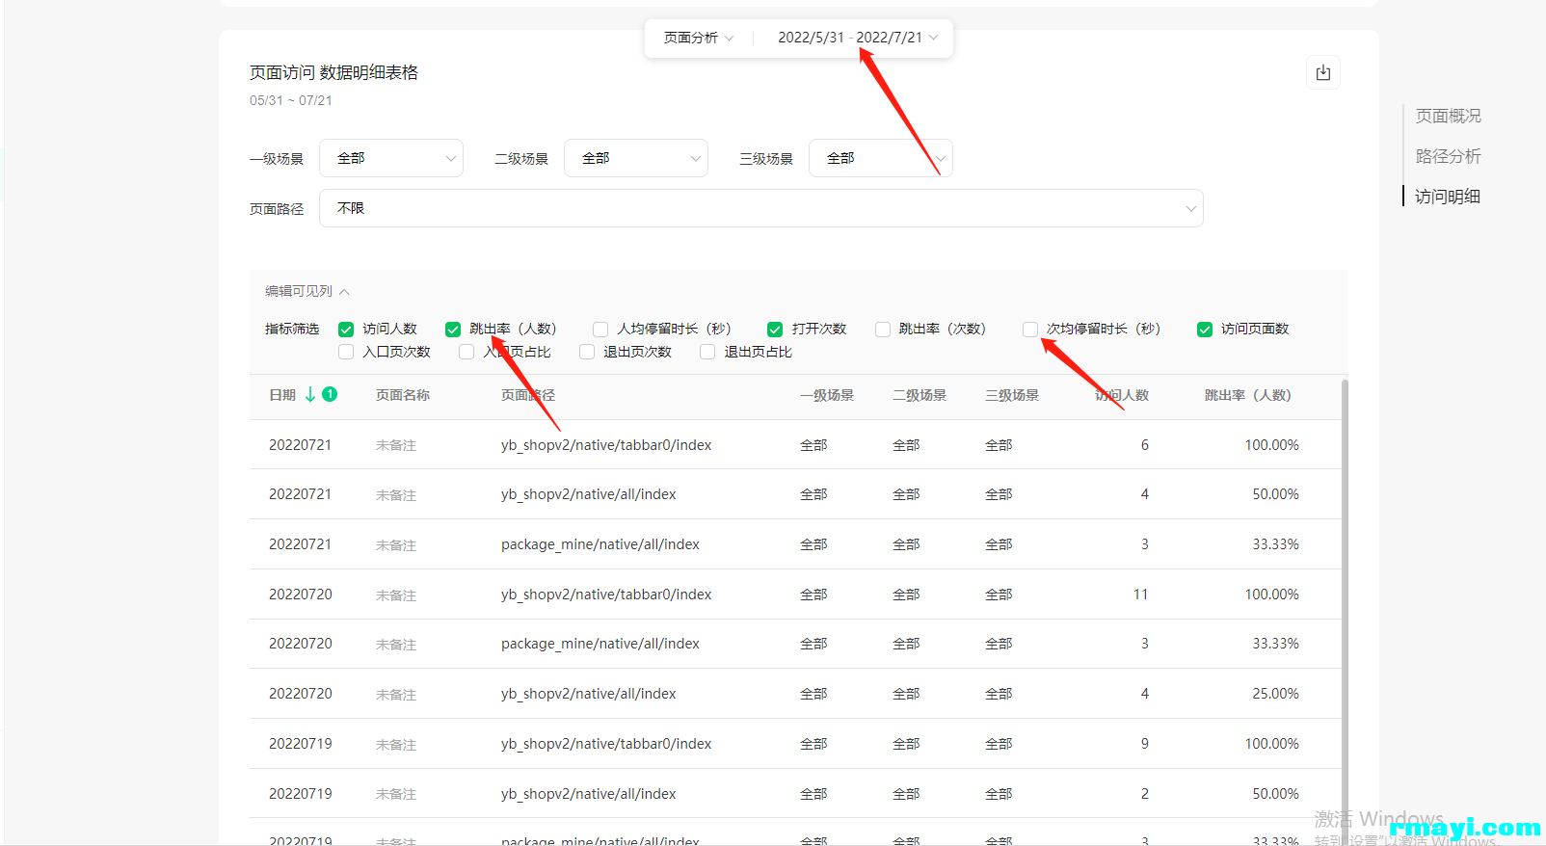Screen dimensions: 1546x846
Task: Click the 05/31 ~ 07/21 date subtitle
Action: coord(291,100)
